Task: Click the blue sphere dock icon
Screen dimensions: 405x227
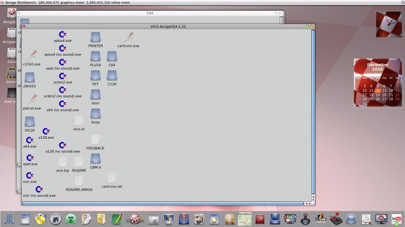Action: (351, 219)
